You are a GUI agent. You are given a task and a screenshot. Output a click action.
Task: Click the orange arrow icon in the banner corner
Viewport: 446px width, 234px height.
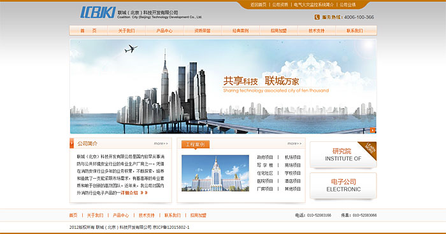[372, 130]
